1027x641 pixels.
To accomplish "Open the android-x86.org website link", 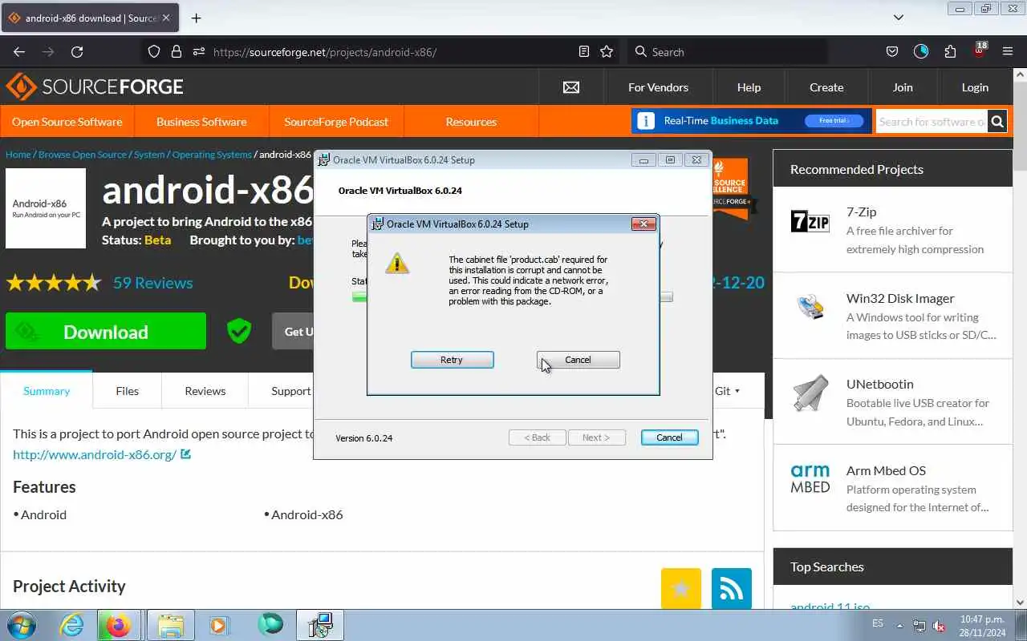I will (x=95, y=454).
